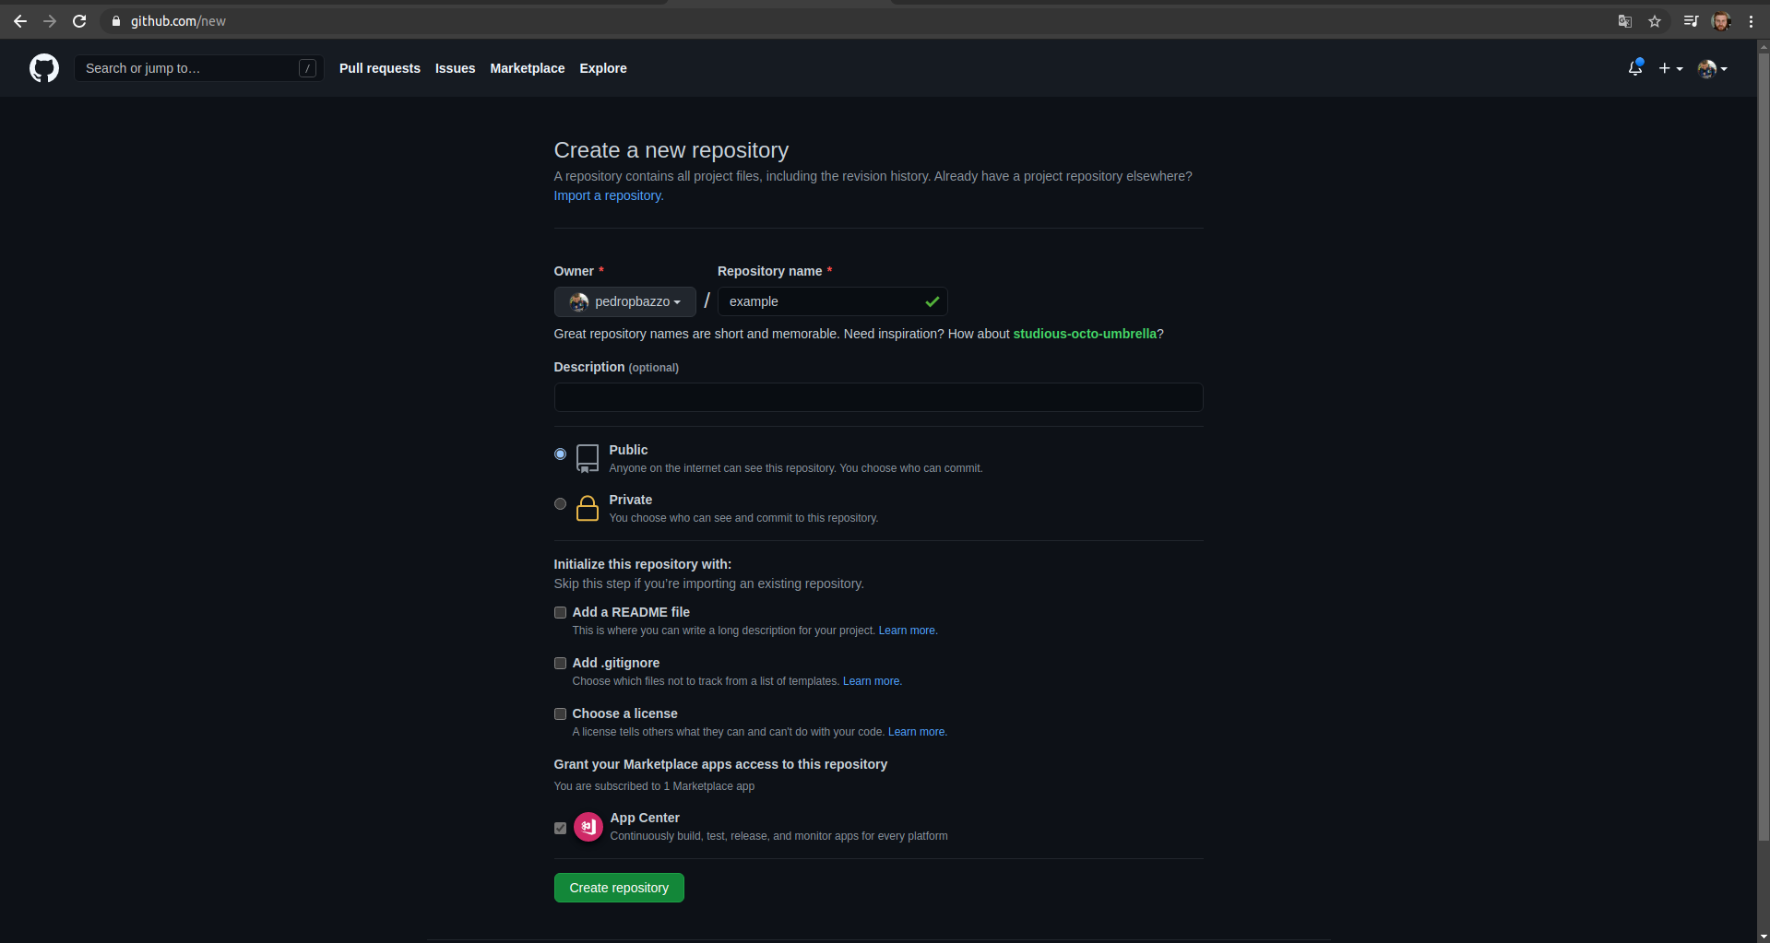Toggle the App Center checkbox
Image resolution: width=1770 pixels, height=943 pixels.
pyautogui.click(x=560, y=828)
